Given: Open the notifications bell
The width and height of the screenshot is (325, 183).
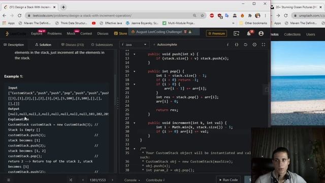Looking at the screenshot, I should pos(249,34).
